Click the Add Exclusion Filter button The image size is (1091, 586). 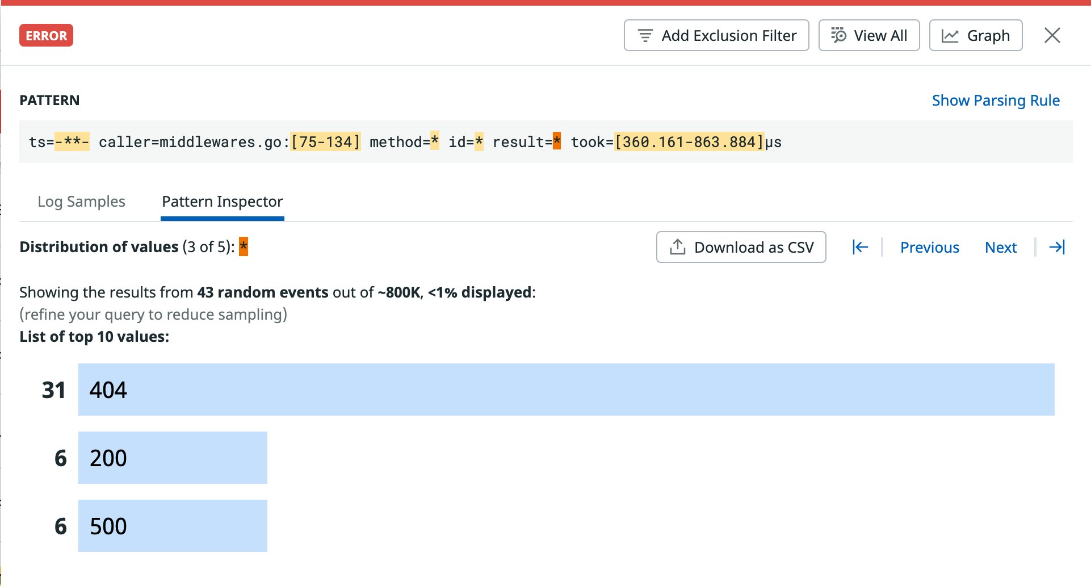pyautogui.click(x=716, y=36)
